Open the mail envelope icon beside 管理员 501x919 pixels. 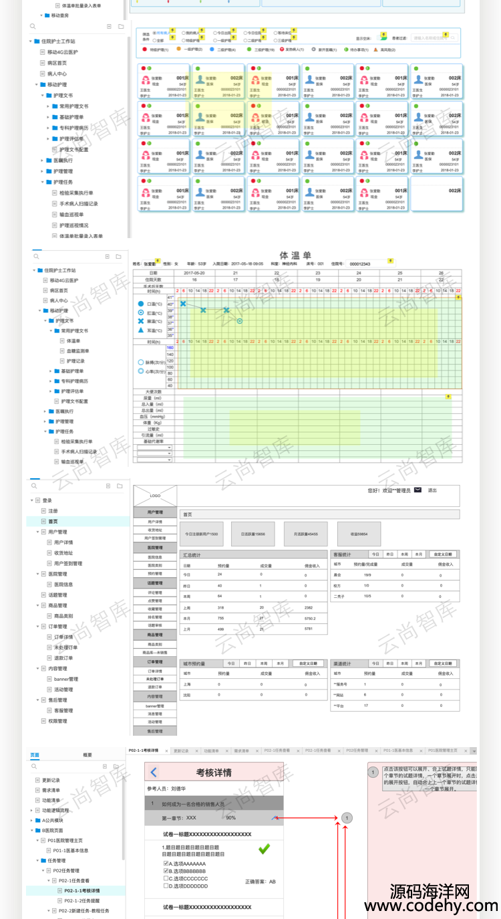[x=417, y=490]
